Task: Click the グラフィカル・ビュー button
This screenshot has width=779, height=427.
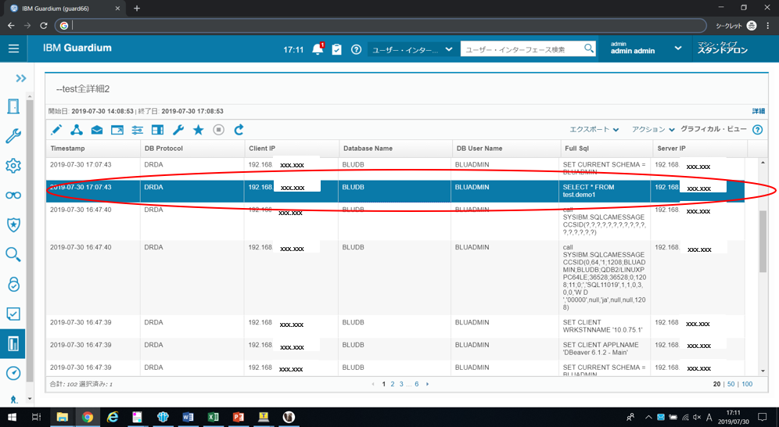Action: click(x=713, y=129)
